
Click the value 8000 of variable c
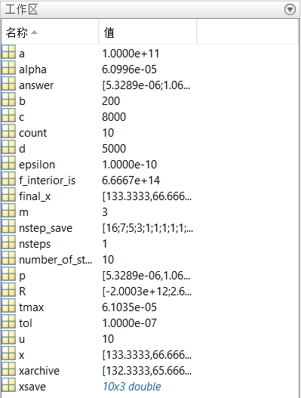pos(114,117)
